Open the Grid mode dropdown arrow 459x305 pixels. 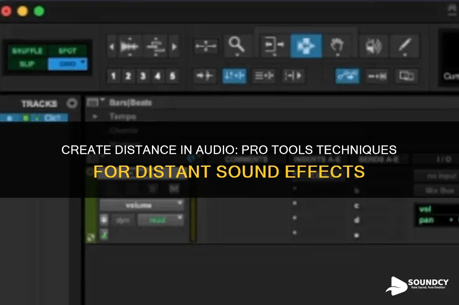(83, 61)
